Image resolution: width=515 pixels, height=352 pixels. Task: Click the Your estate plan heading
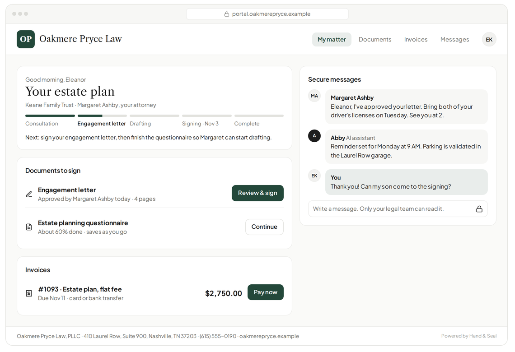pyautogui.click(x=70, y=92)
